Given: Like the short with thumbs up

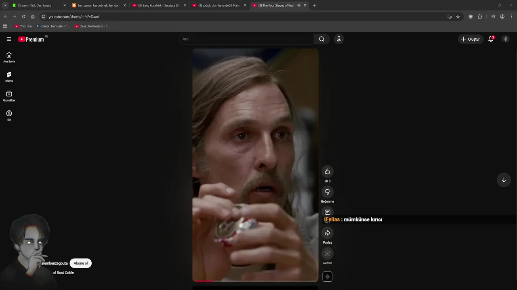Looking at the screenshot, I should [328, 172].
